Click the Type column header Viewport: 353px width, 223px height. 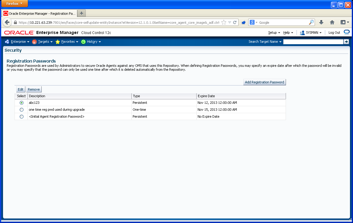point(164,96)
